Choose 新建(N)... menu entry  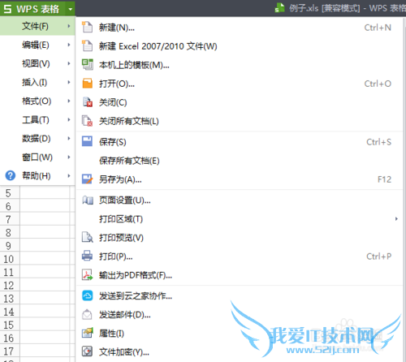(240, 28)
